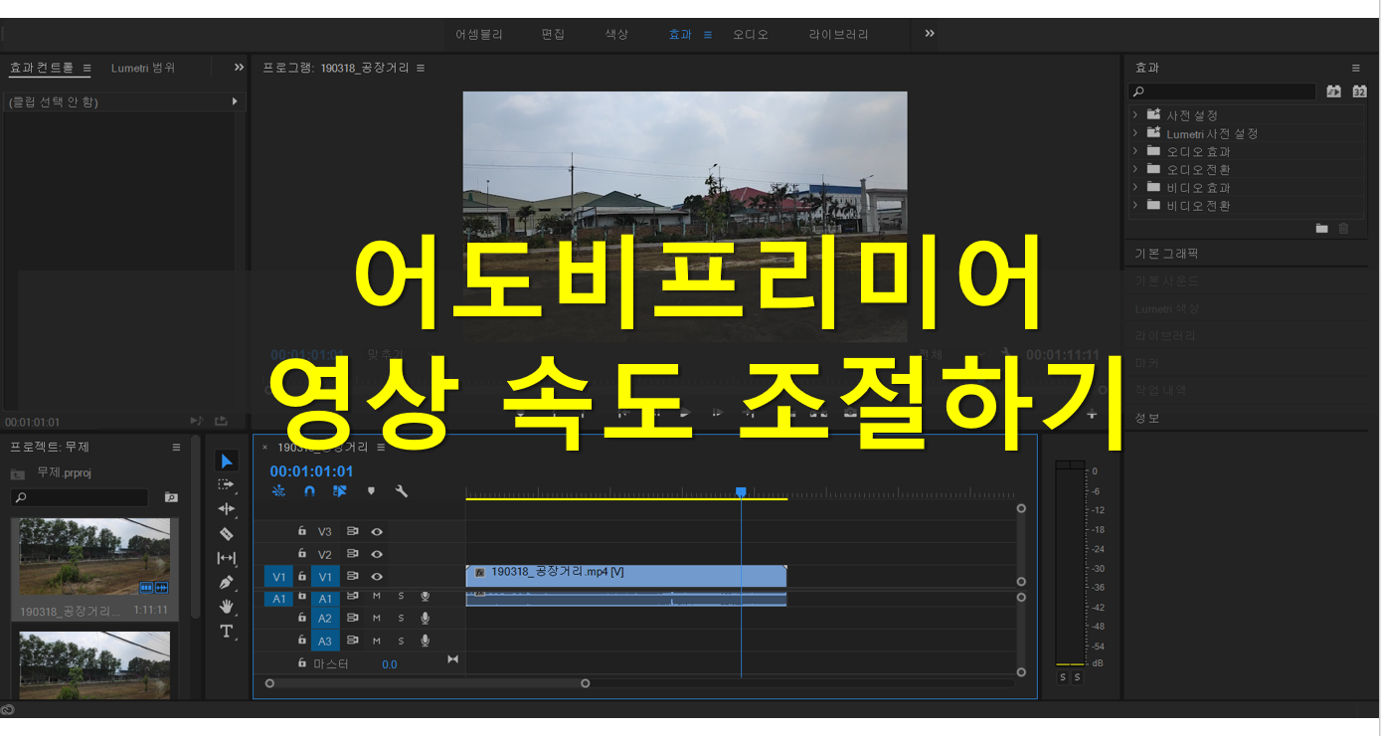Toggle V2 track output eye

(377, 554)
